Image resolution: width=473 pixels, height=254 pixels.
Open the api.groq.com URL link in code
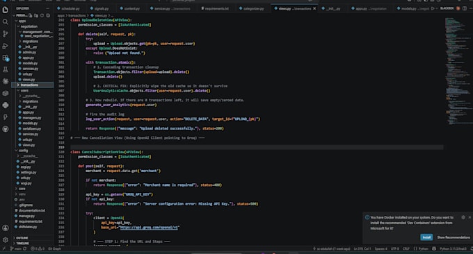click(149, 228)
